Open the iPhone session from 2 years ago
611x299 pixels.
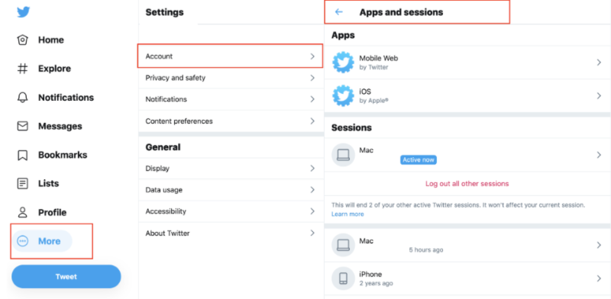pos(467,278)
